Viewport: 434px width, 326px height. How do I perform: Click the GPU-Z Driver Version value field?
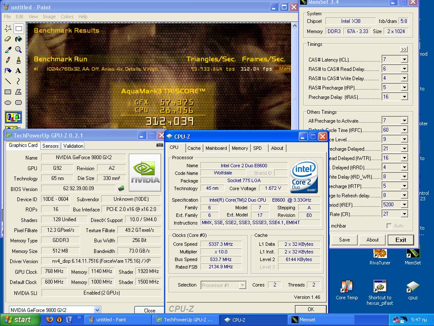click(101, 261)
